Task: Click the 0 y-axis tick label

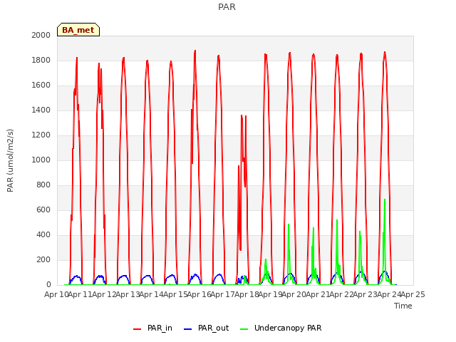Action: pos(48,285)
